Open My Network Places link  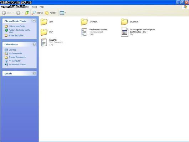coord(17,65)
